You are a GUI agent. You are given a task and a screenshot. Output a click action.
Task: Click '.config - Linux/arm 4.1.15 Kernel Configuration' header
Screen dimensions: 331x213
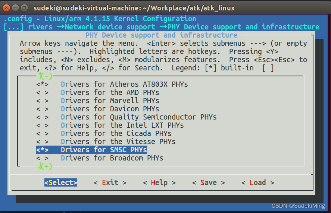click(100, 19)
